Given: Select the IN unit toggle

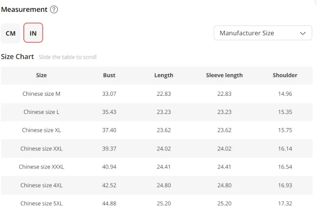Looking at the screenshot, I should [33, 33].
